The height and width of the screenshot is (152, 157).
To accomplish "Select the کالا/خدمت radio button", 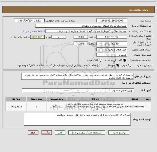I will (100, 60).
